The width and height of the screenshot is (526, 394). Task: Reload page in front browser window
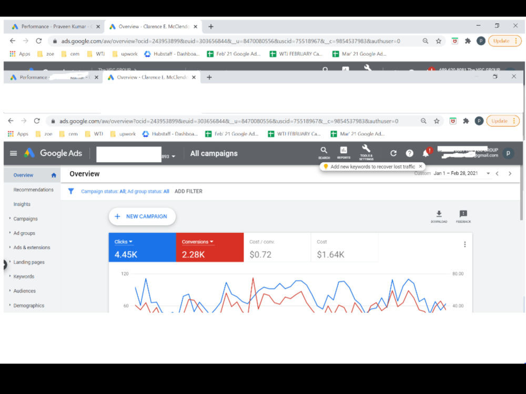click(37, 121)
